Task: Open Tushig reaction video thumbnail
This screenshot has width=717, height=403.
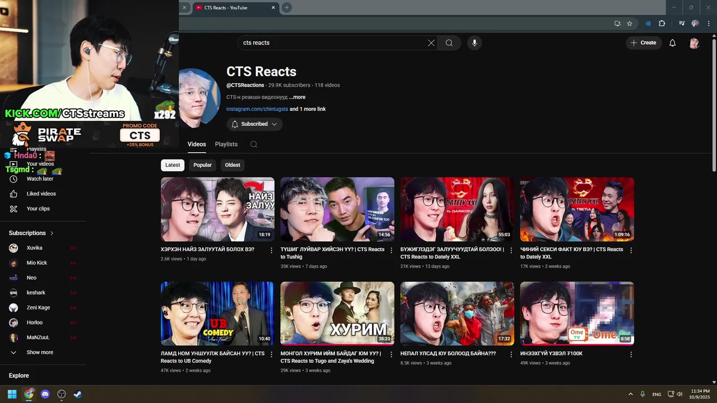Action: 337,209
